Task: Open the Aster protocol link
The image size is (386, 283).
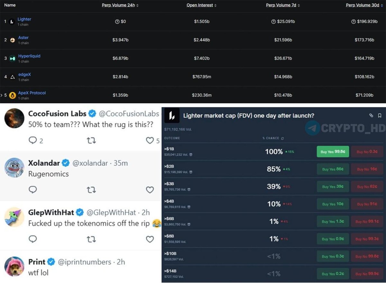Action: pos(23,38)
